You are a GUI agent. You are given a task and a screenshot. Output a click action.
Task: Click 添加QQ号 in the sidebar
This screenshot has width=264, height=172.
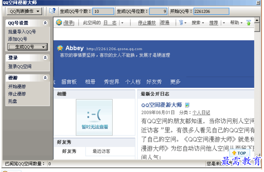pos(18,39)
